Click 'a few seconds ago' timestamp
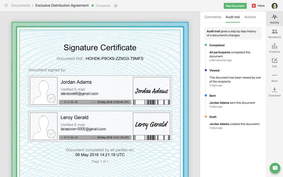Viewport: 283px width, 177px height. (x=220, y=60)
